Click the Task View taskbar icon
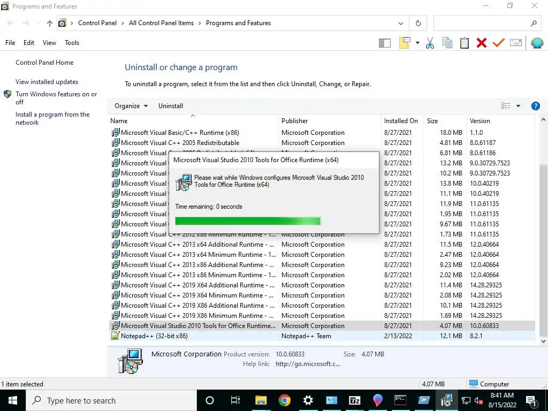The width and height of the screenshot is (548, 411). [235, 400]
